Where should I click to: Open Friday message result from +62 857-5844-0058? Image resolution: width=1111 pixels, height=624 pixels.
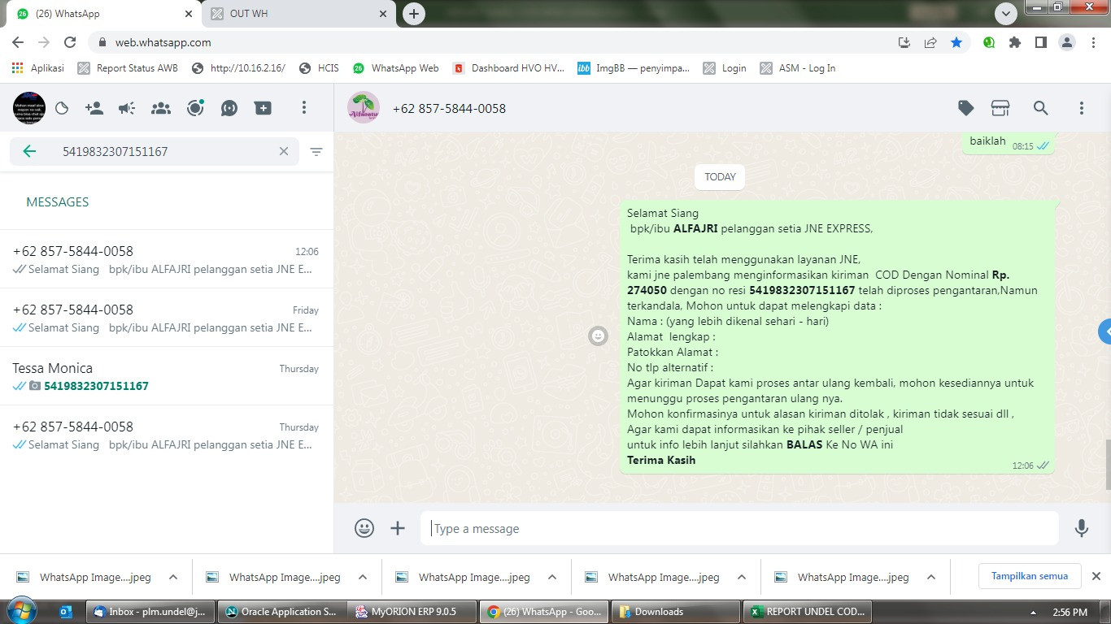(x=167, y=318)
